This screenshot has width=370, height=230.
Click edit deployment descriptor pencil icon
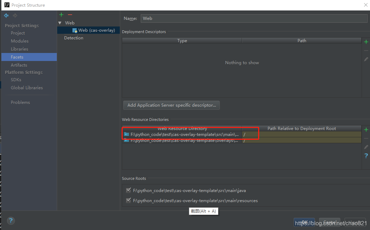pyautogui.click(x=366, y=59)
